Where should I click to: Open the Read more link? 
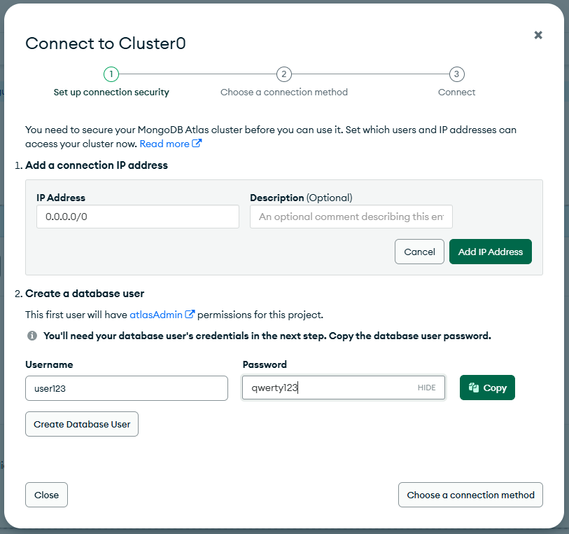pos(164,144)
